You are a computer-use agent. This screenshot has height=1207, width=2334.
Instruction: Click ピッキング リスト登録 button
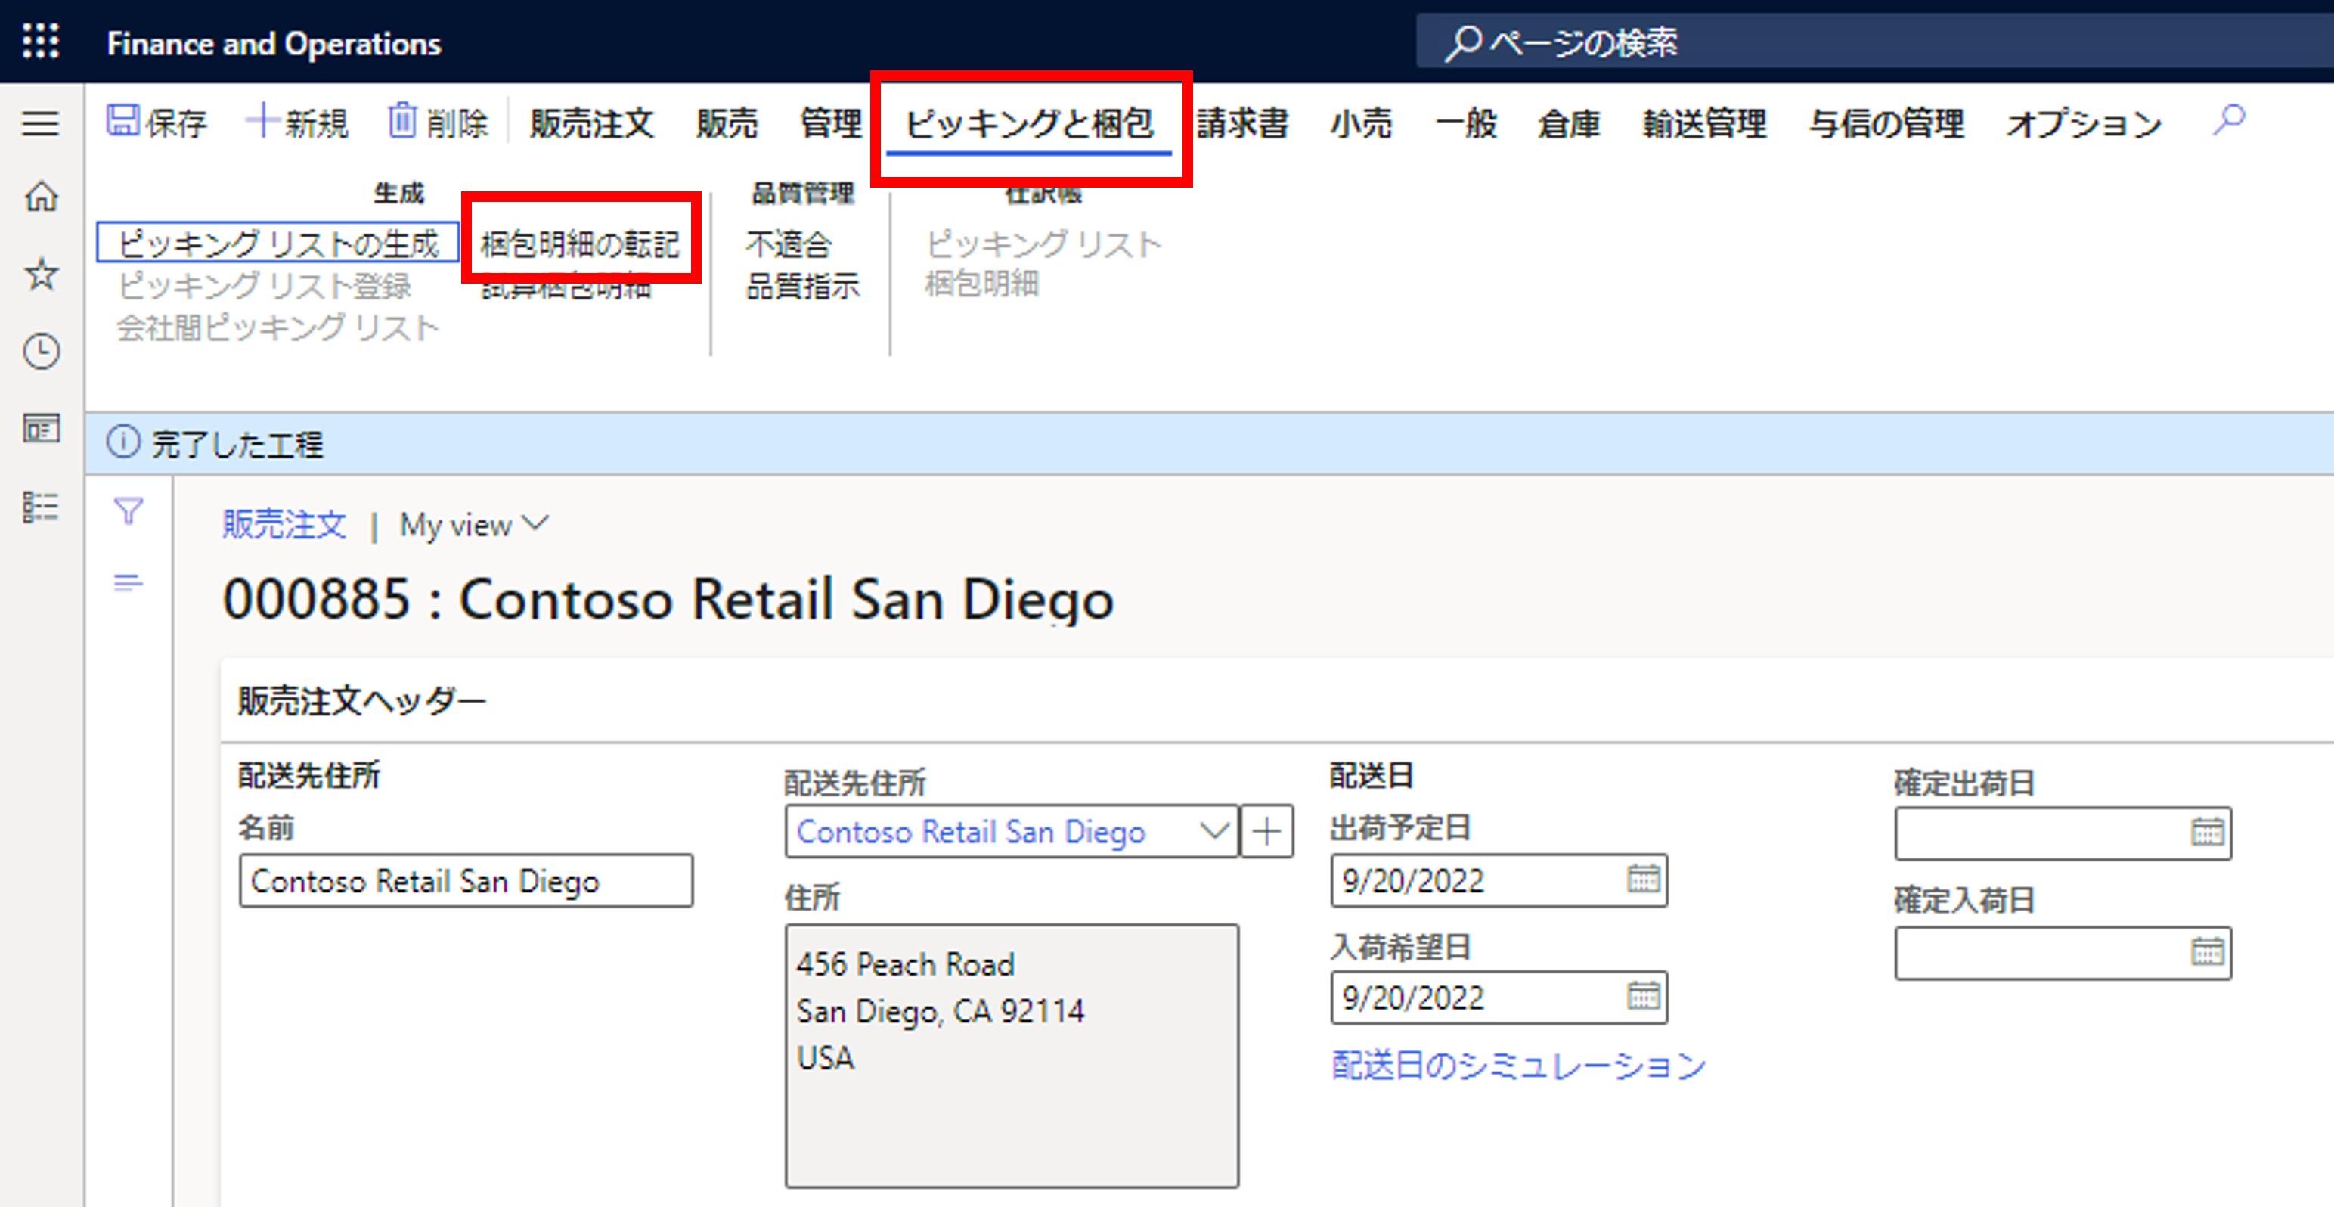265,285
